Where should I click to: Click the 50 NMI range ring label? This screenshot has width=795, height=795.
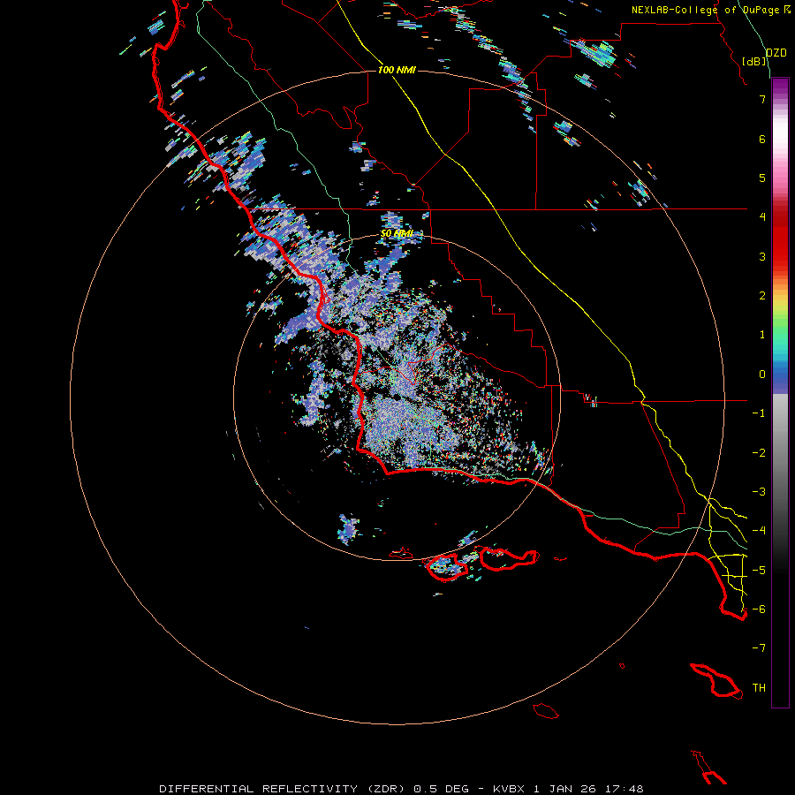[x=397, y=234]
